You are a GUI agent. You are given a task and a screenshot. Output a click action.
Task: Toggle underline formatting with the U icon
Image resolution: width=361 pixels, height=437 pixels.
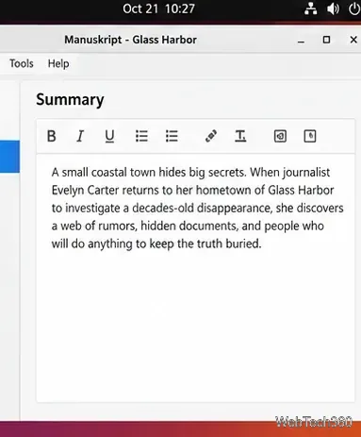(x=109, y=136)
